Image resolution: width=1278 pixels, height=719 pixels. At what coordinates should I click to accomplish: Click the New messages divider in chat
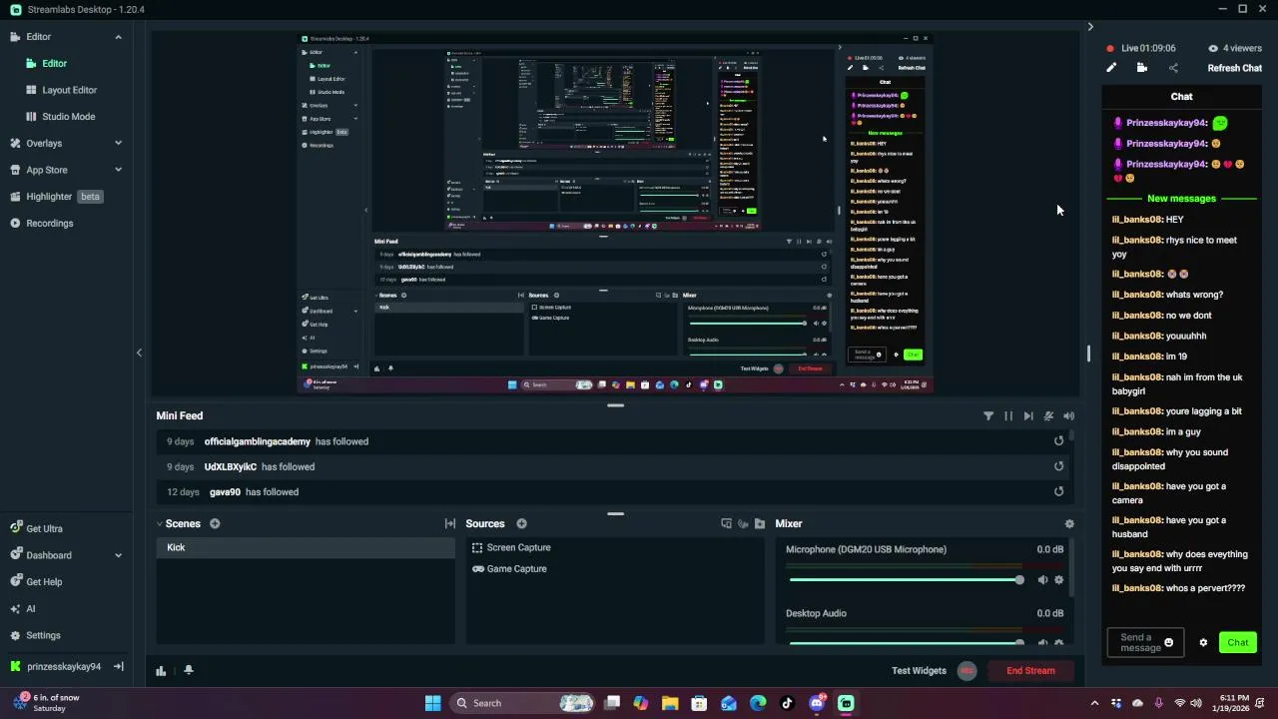(1182, 199)
